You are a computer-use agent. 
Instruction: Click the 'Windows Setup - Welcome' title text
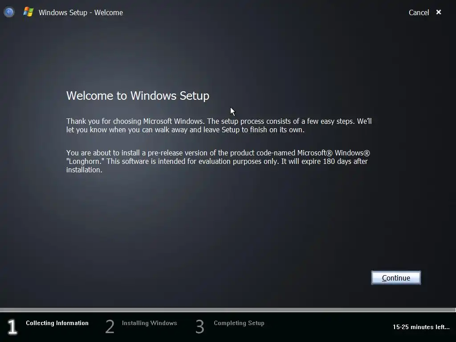pyautogui.click(x=81, y=12)
